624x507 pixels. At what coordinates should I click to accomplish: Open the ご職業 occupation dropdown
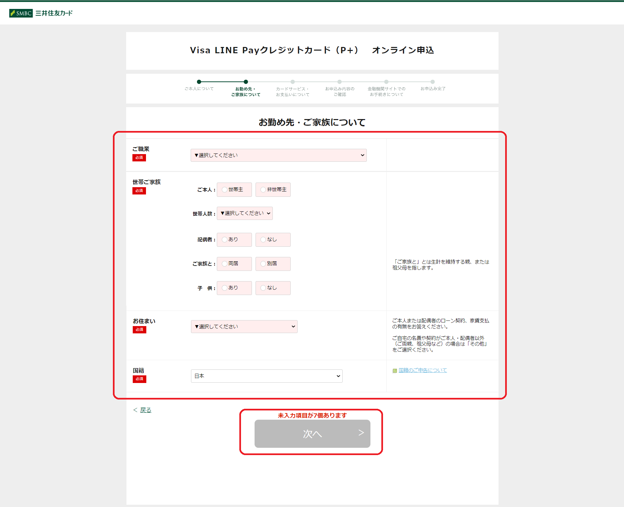[x=279, y=155]
